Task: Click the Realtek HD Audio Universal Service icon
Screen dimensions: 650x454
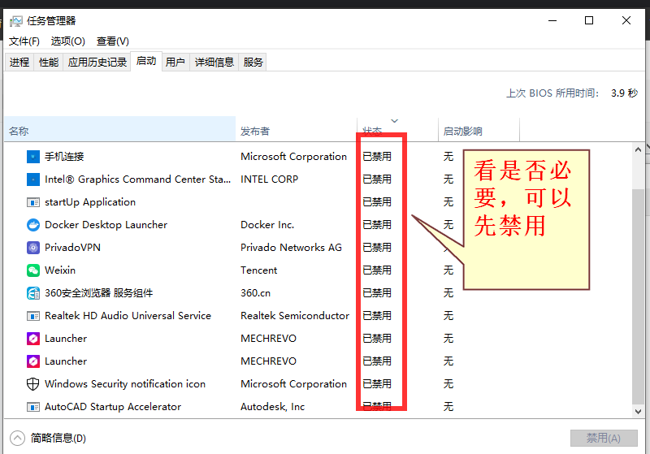Action: 33,316
